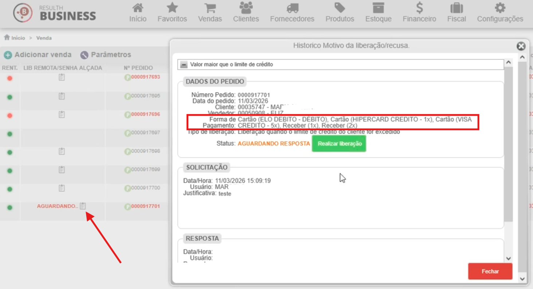Collapse 'Valor maior que o limite de crédito' section

coord(184,65)
